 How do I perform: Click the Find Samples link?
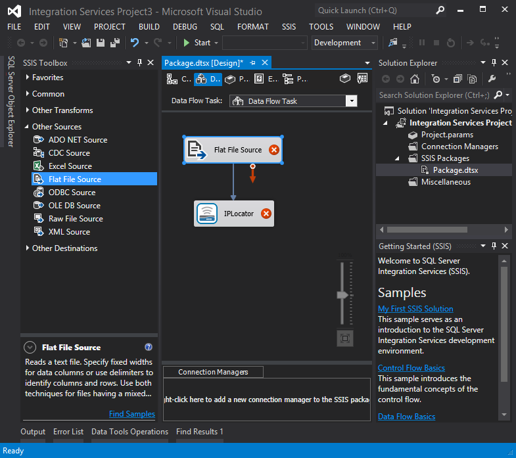[132, 414]
